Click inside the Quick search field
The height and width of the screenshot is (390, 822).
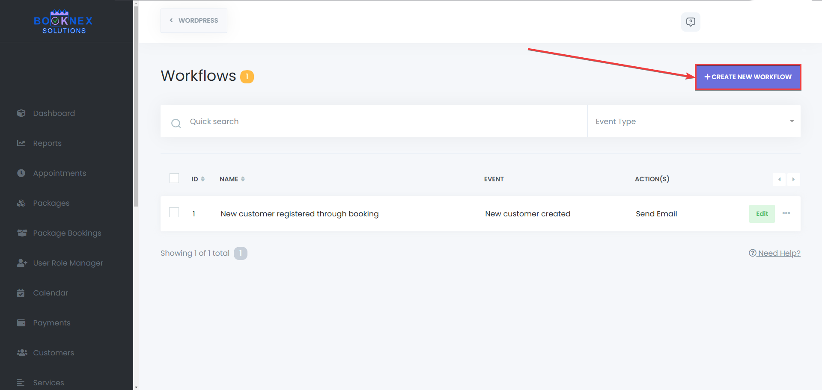click(300, 121)
